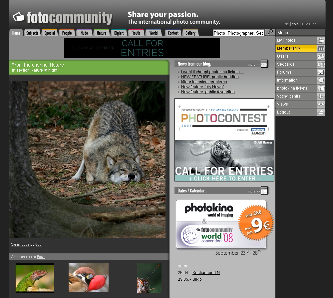The height and width of the screenshot is (298, 333).
Task: Open My Photos menu item
Action: [x=300, y=40]
